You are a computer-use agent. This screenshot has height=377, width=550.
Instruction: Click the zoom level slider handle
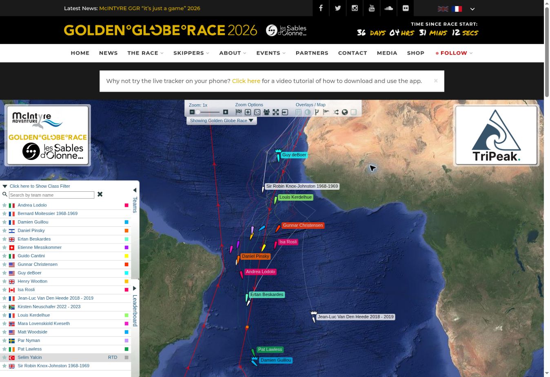(198, 112)
